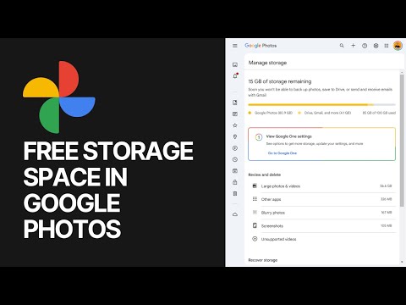This screenshot has width=406, height=305.
Task: Open the search magnifier icon
Action: pos(342,46)
